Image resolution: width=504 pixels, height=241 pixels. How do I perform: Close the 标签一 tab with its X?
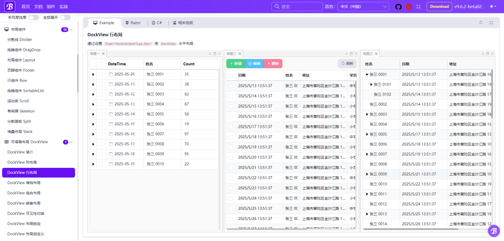[x=103, y=54]
